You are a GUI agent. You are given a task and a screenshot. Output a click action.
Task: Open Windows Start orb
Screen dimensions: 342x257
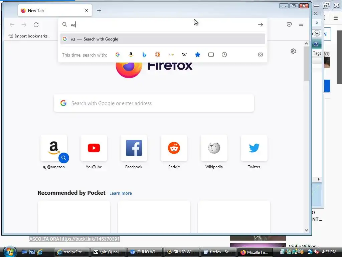[x=10, y=252]
